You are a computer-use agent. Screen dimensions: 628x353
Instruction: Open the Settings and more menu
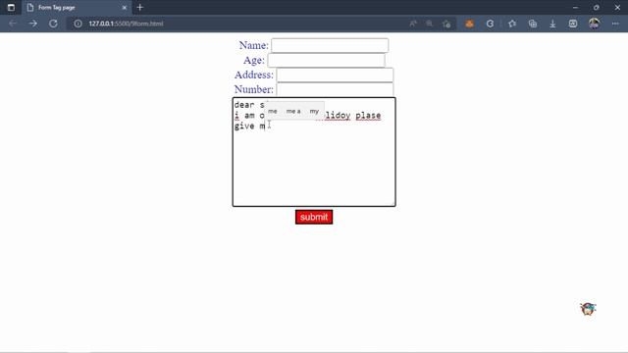pyautogui.click(x=615, y=24)
